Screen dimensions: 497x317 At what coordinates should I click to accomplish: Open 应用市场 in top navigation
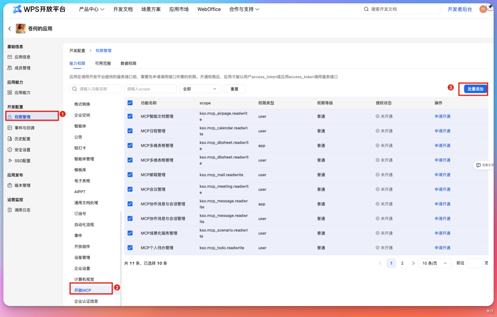point(179,9)
